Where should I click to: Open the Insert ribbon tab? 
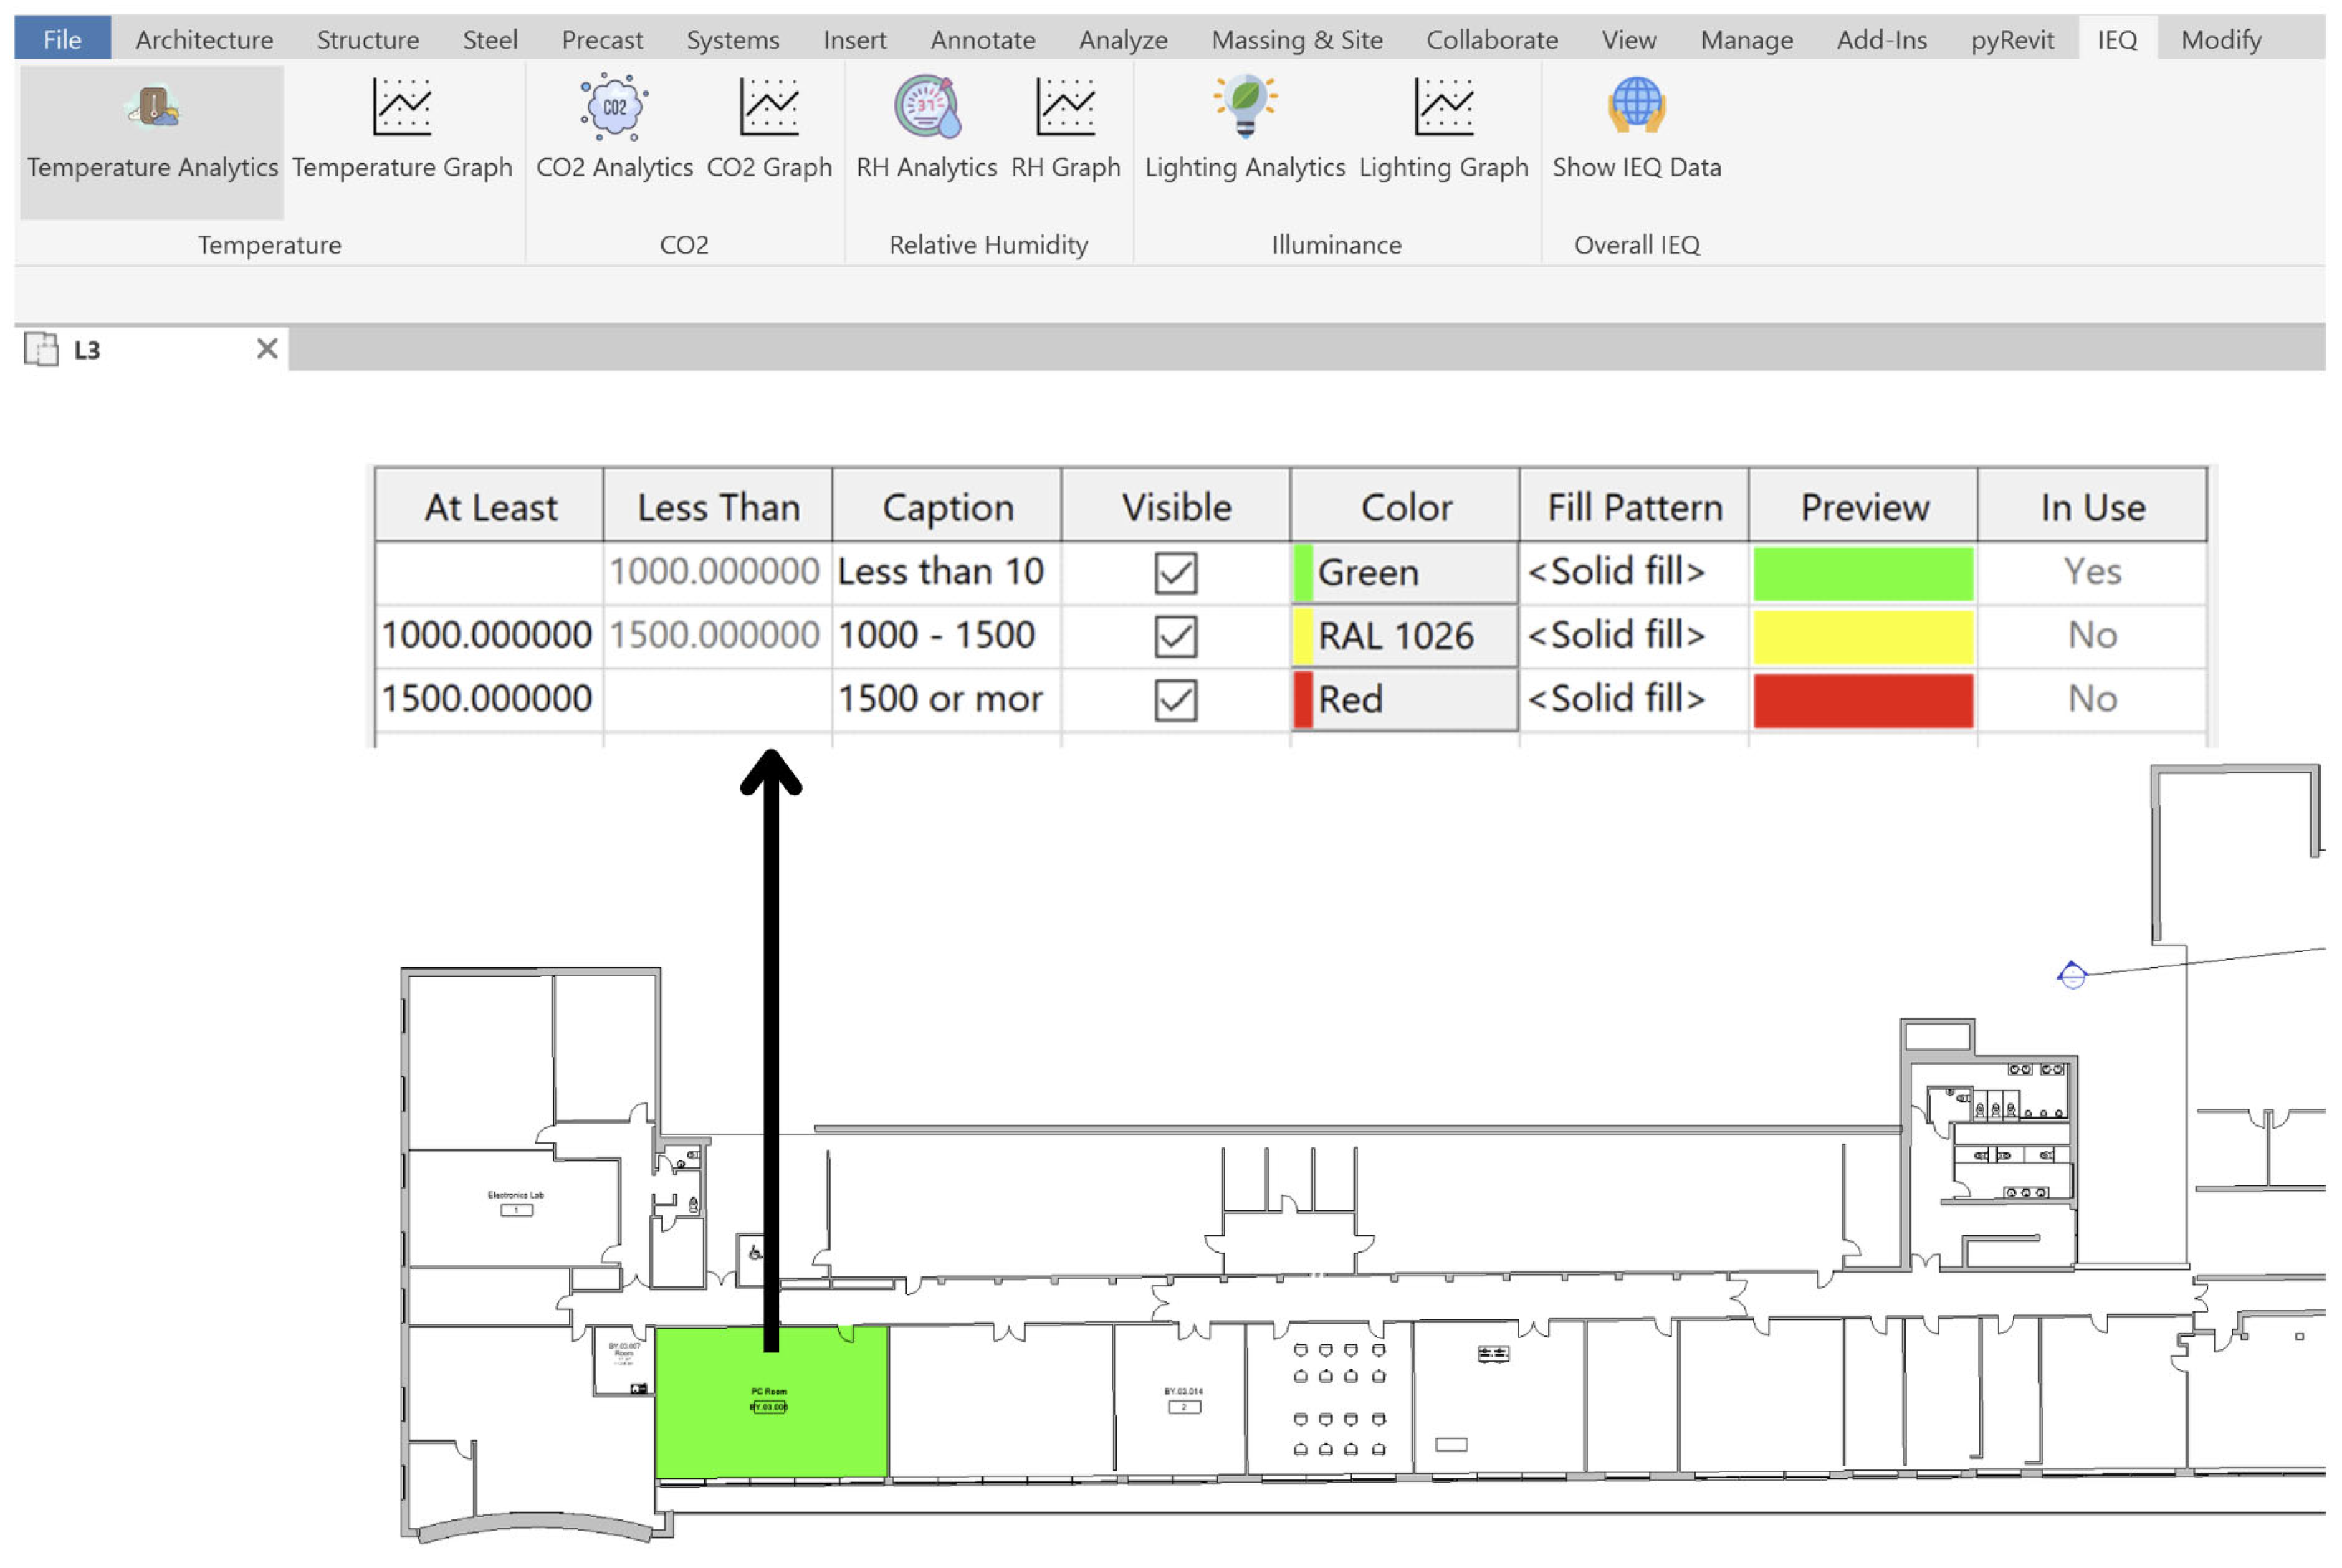pos(855,39)
